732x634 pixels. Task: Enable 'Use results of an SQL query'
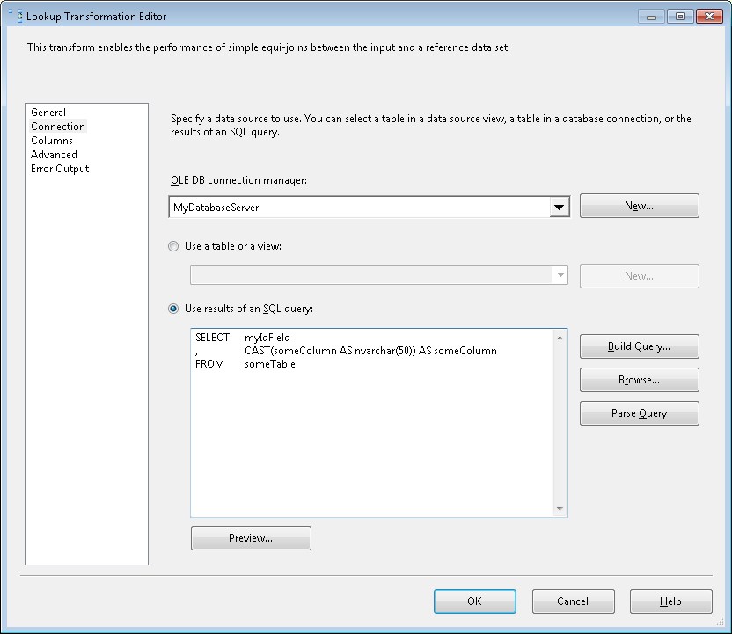(173, 308)
